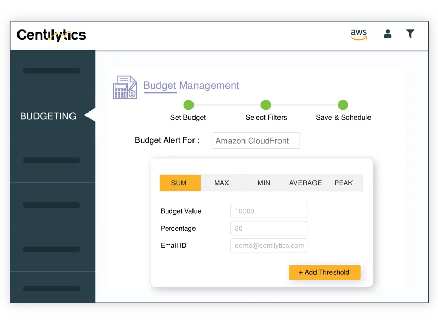The width and height of the screenshot is (438, 335).
Task: Click the Percentage label
Action: pyautogui.click(x=178, y=229)
